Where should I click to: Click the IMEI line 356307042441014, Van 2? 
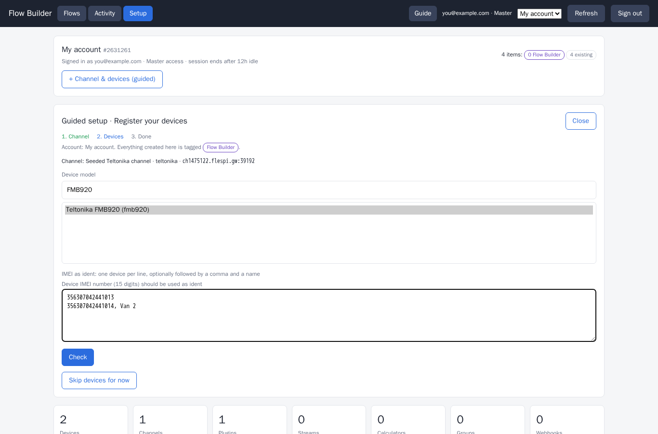(x=101, y=306)
